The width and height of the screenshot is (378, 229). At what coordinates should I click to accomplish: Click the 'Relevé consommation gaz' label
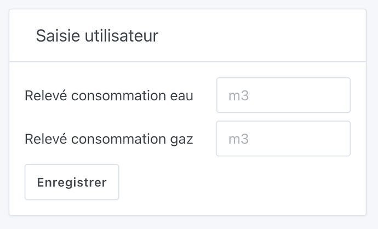click(109, 139)
